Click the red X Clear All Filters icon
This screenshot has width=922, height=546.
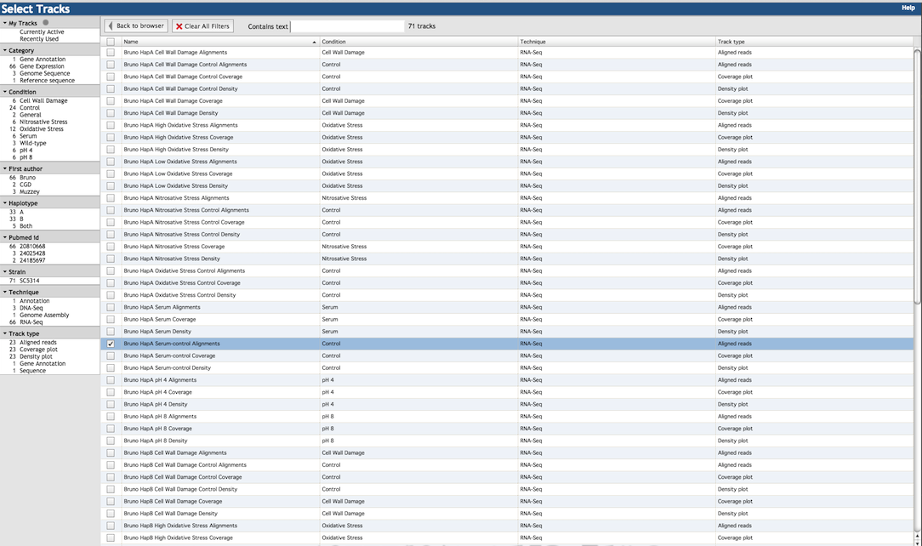pos(179,26)
